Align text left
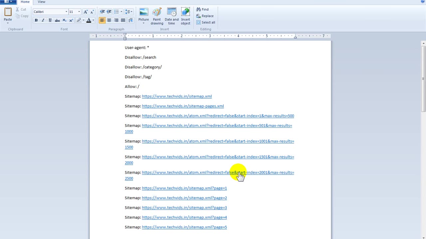426x239 pixels. coord(102,20)
